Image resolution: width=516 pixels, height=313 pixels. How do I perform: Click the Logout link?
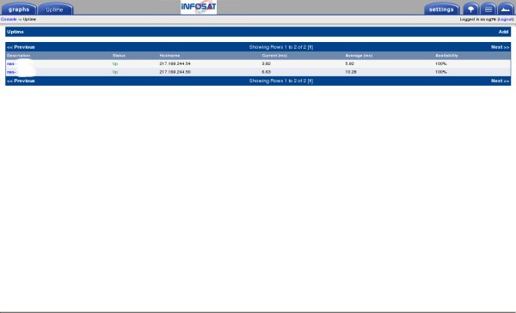coord(506,20)
